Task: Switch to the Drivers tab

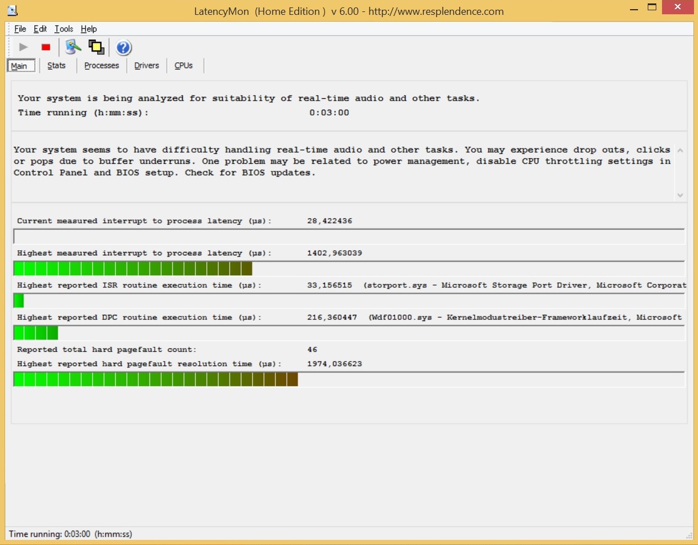Action: click(x=147, y=66)
